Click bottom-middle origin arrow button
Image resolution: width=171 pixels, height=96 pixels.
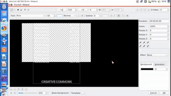pyautogui.click(x=144, y=46)
